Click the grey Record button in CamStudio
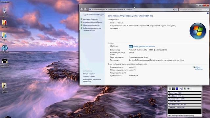 [170, 88]
